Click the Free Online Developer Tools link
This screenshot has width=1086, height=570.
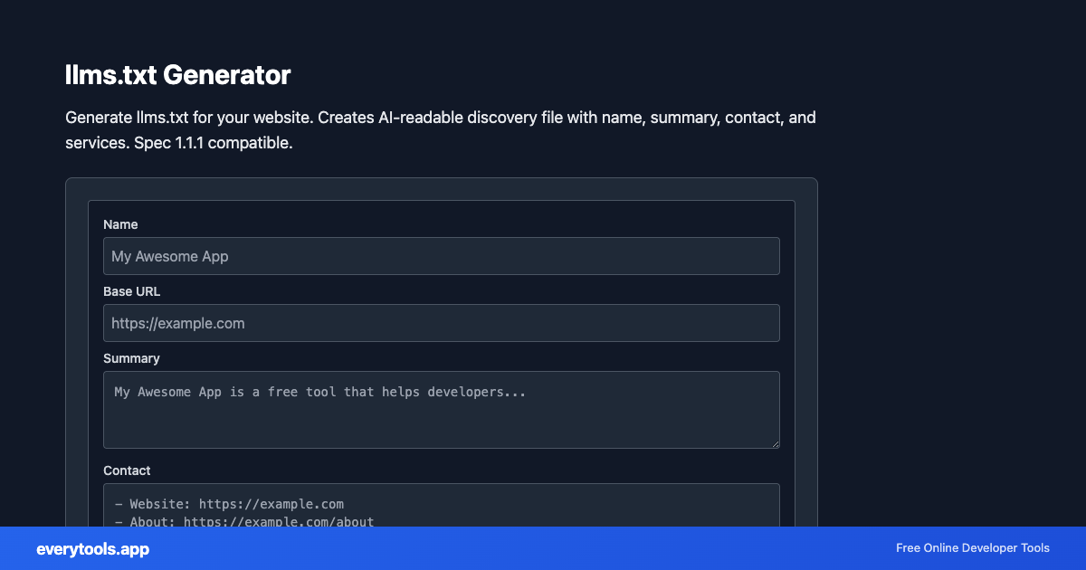pos(972,548)
